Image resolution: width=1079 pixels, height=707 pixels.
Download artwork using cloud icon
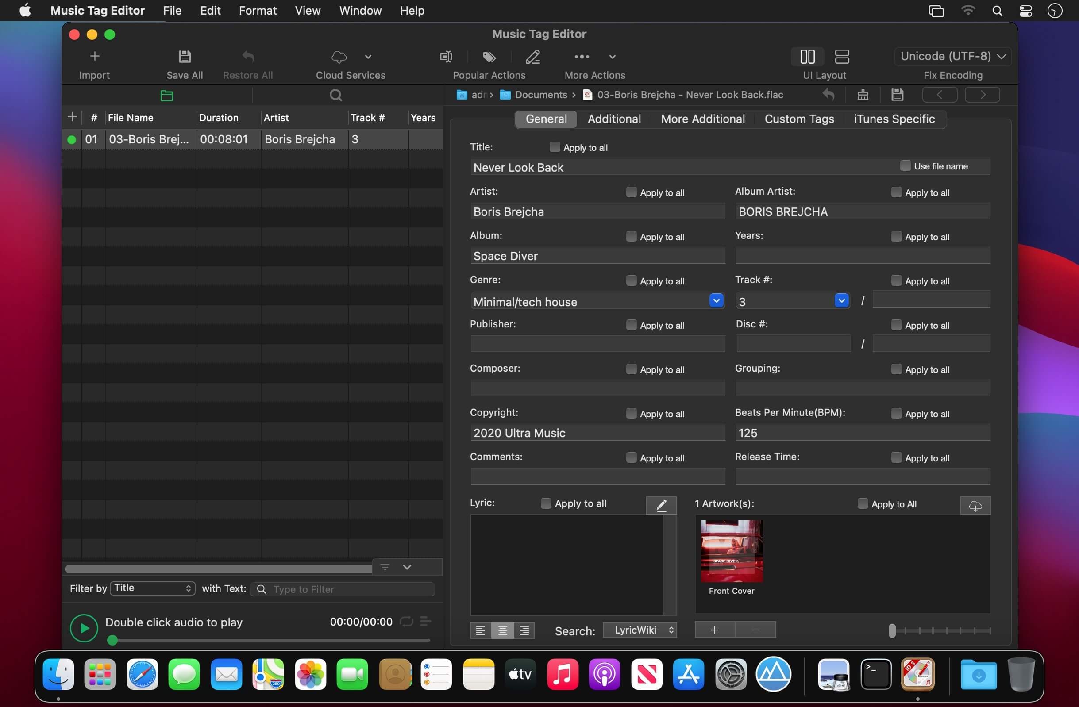click(975, 506)
